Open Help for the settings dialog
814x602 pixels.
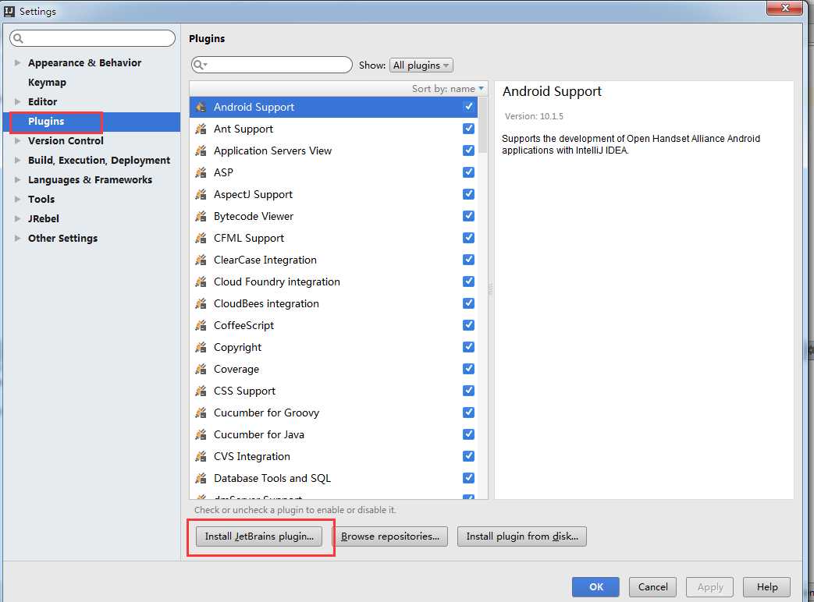[x=766, y=587]
